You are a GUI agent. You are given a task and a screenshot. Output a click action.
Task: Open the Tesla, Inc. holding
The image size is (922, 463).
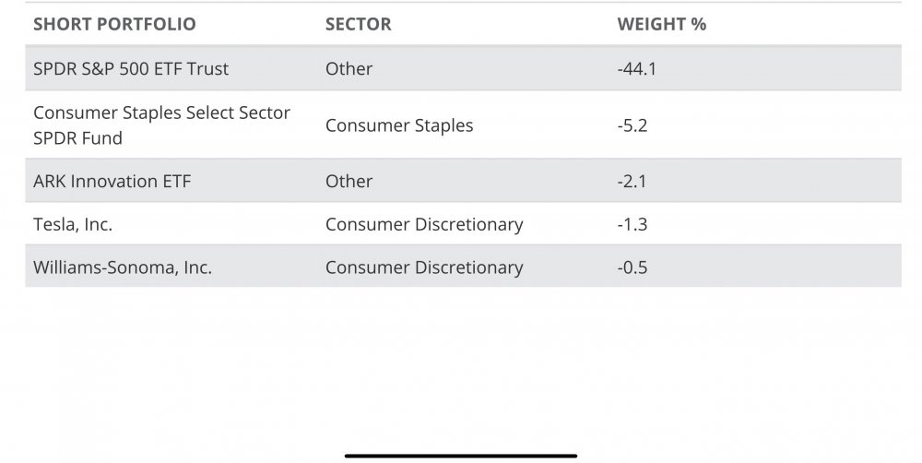click(x=73, y=224)
